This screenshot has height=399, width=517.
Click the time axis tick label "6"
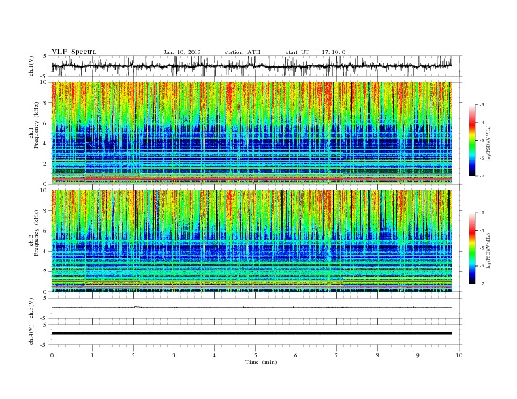pos(296,355)
